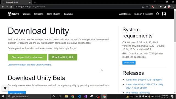Open the network signal tray icon
The height and width of the screenshot is (99, 176).
155,97
